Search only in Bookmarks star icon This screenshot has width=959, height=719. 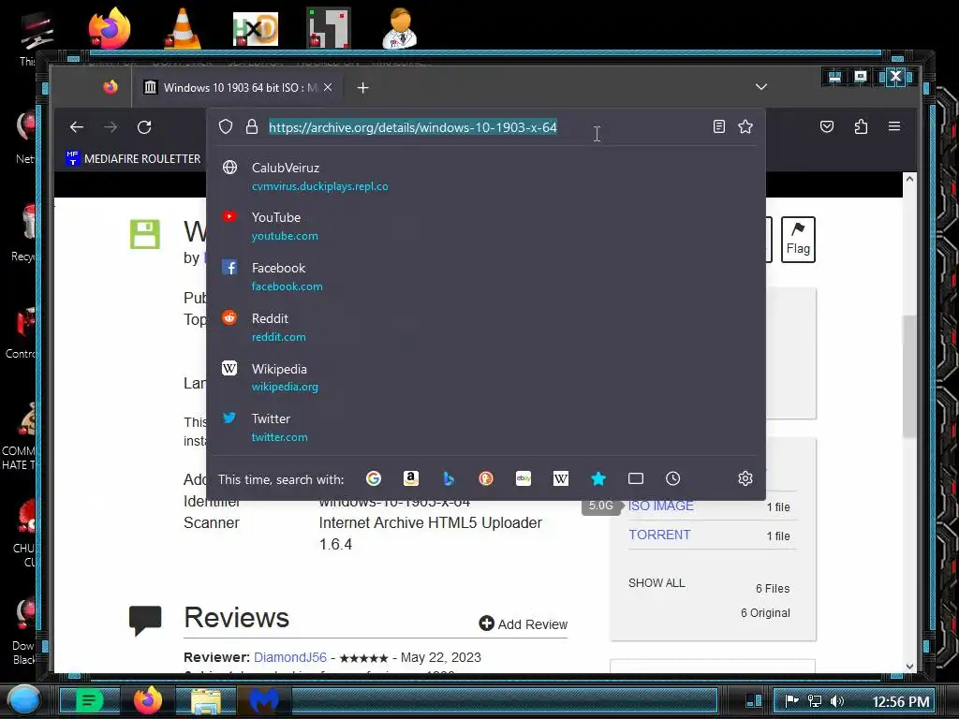598,478
